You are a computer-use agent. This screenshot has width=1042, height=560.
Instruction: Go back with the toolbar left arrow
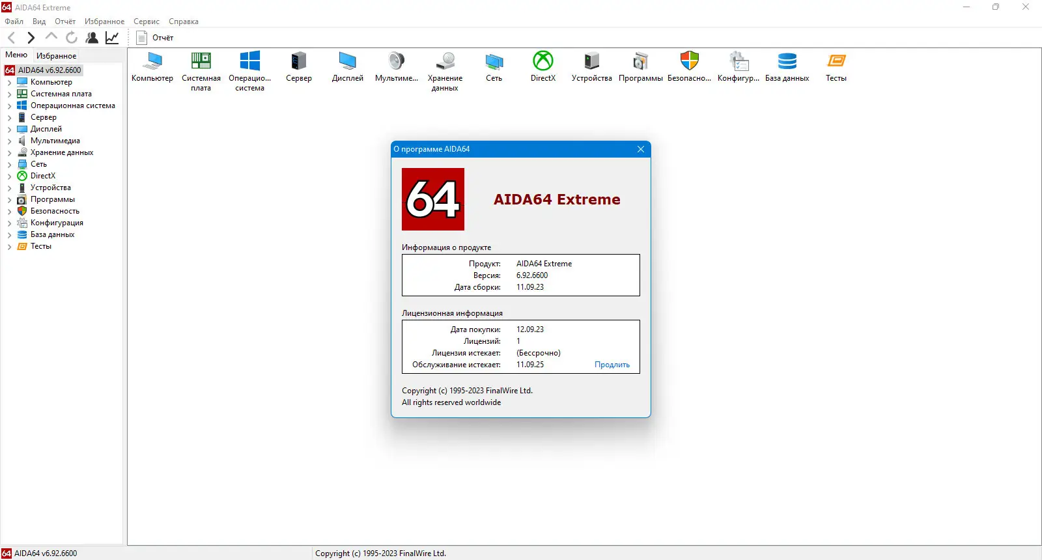point(11,38)
